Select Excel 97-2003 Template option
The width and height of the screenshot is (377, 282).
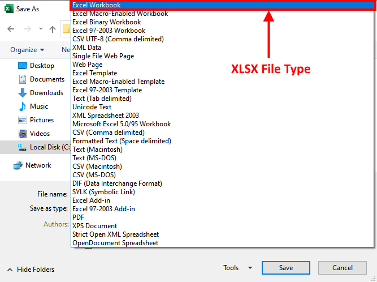point(223,90)
